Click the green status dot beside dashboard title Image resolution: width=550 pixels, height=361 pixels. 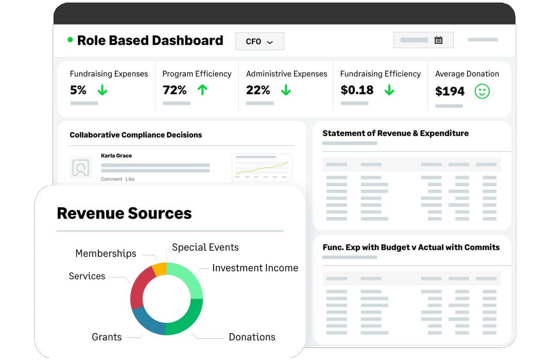tap(70, 40)
